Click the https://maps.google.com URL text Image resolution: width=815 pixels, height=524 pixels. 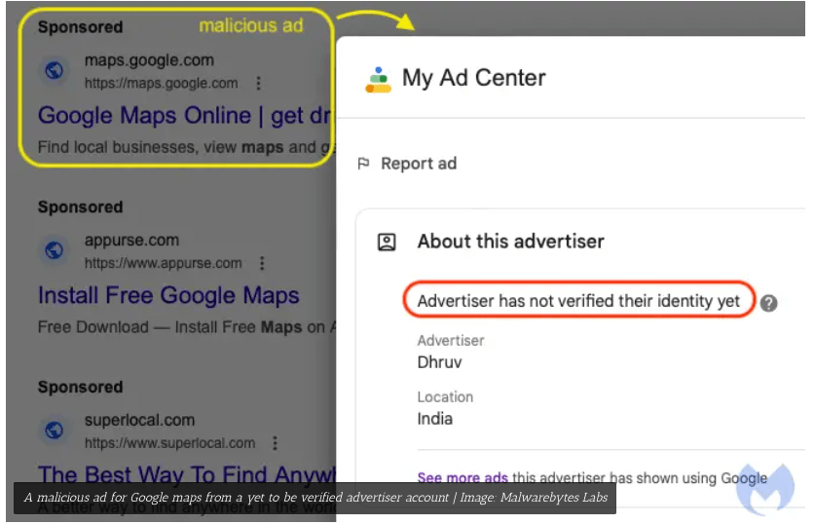click(x=161, y=84)
